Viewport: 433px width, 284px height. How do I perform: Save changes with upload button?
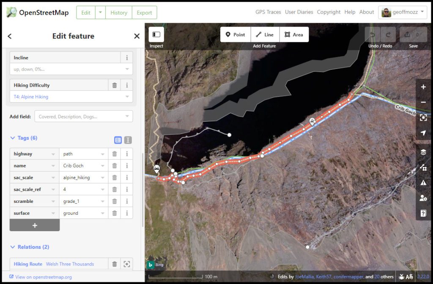click(413, 35)
